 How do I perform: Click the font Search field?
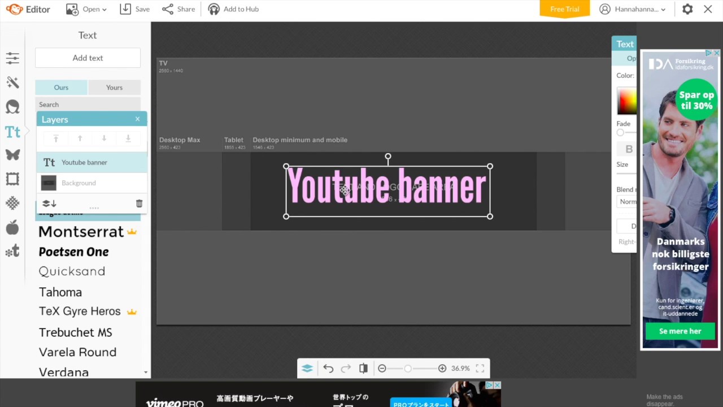click(x=88, y=105)
